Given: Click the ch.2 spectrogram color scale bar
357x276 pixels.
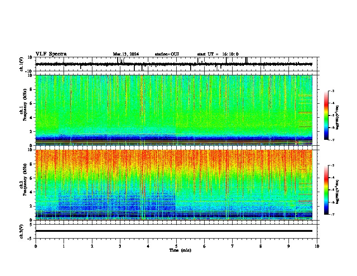Looking at the screenshot, I should pos(326,190).
